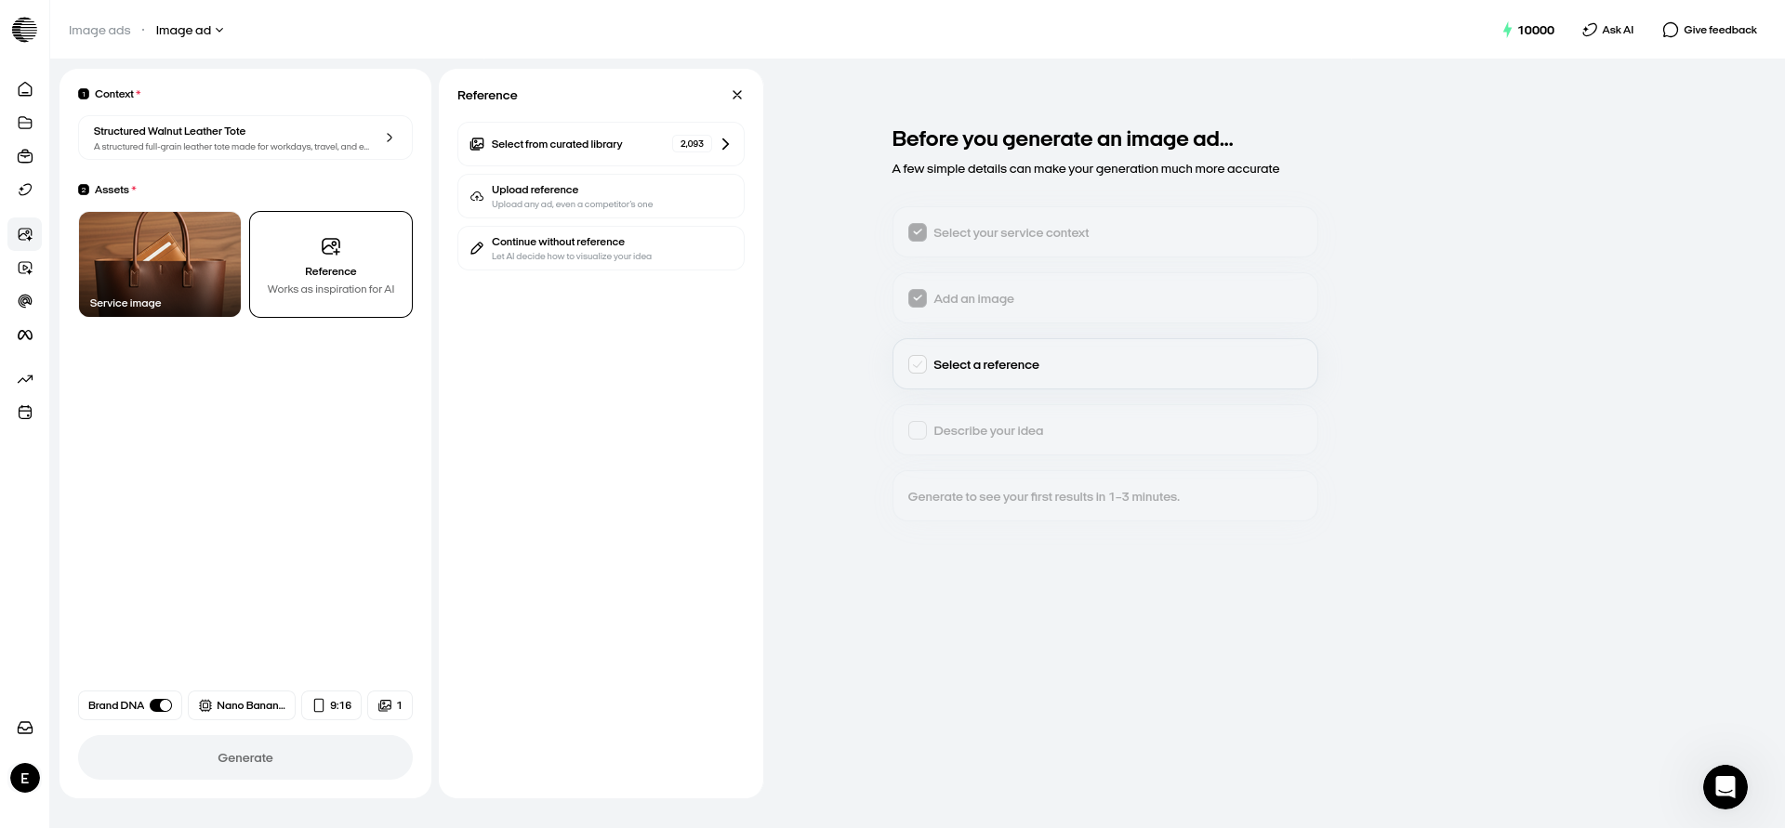Select the image ads sidebar icon

pos(25,234)
